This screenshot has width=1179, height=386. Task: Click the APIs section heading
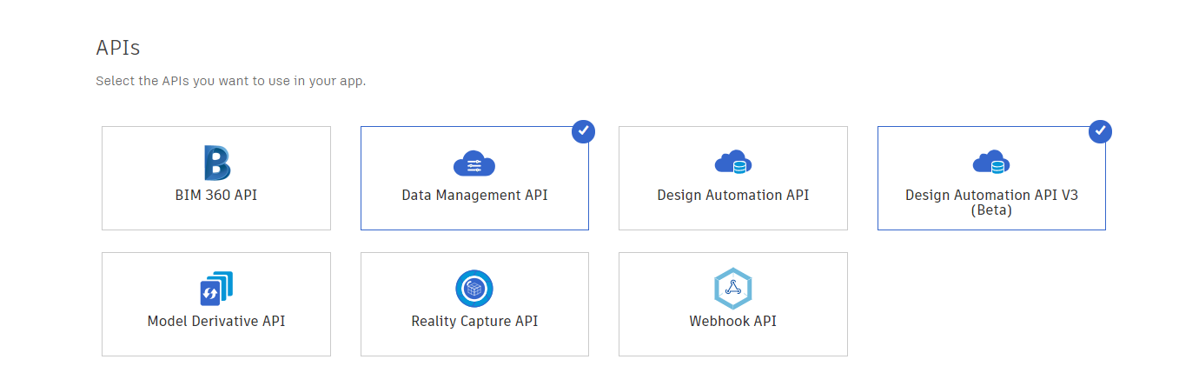point(117,47)
